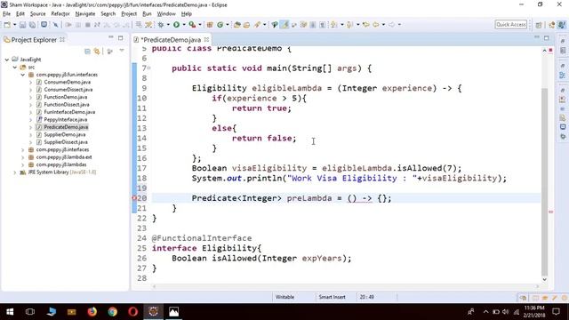The image size is (569, 320).
Task: Click the Back navigation yellow arrow
Action: coord(376,25)
